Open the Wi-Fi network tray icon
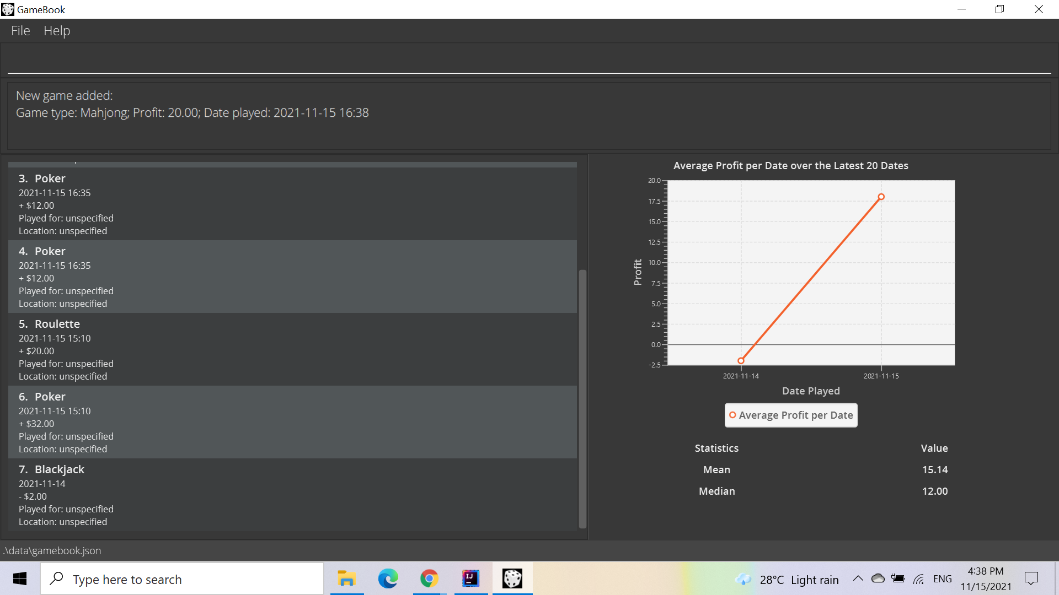 [919, 579]
